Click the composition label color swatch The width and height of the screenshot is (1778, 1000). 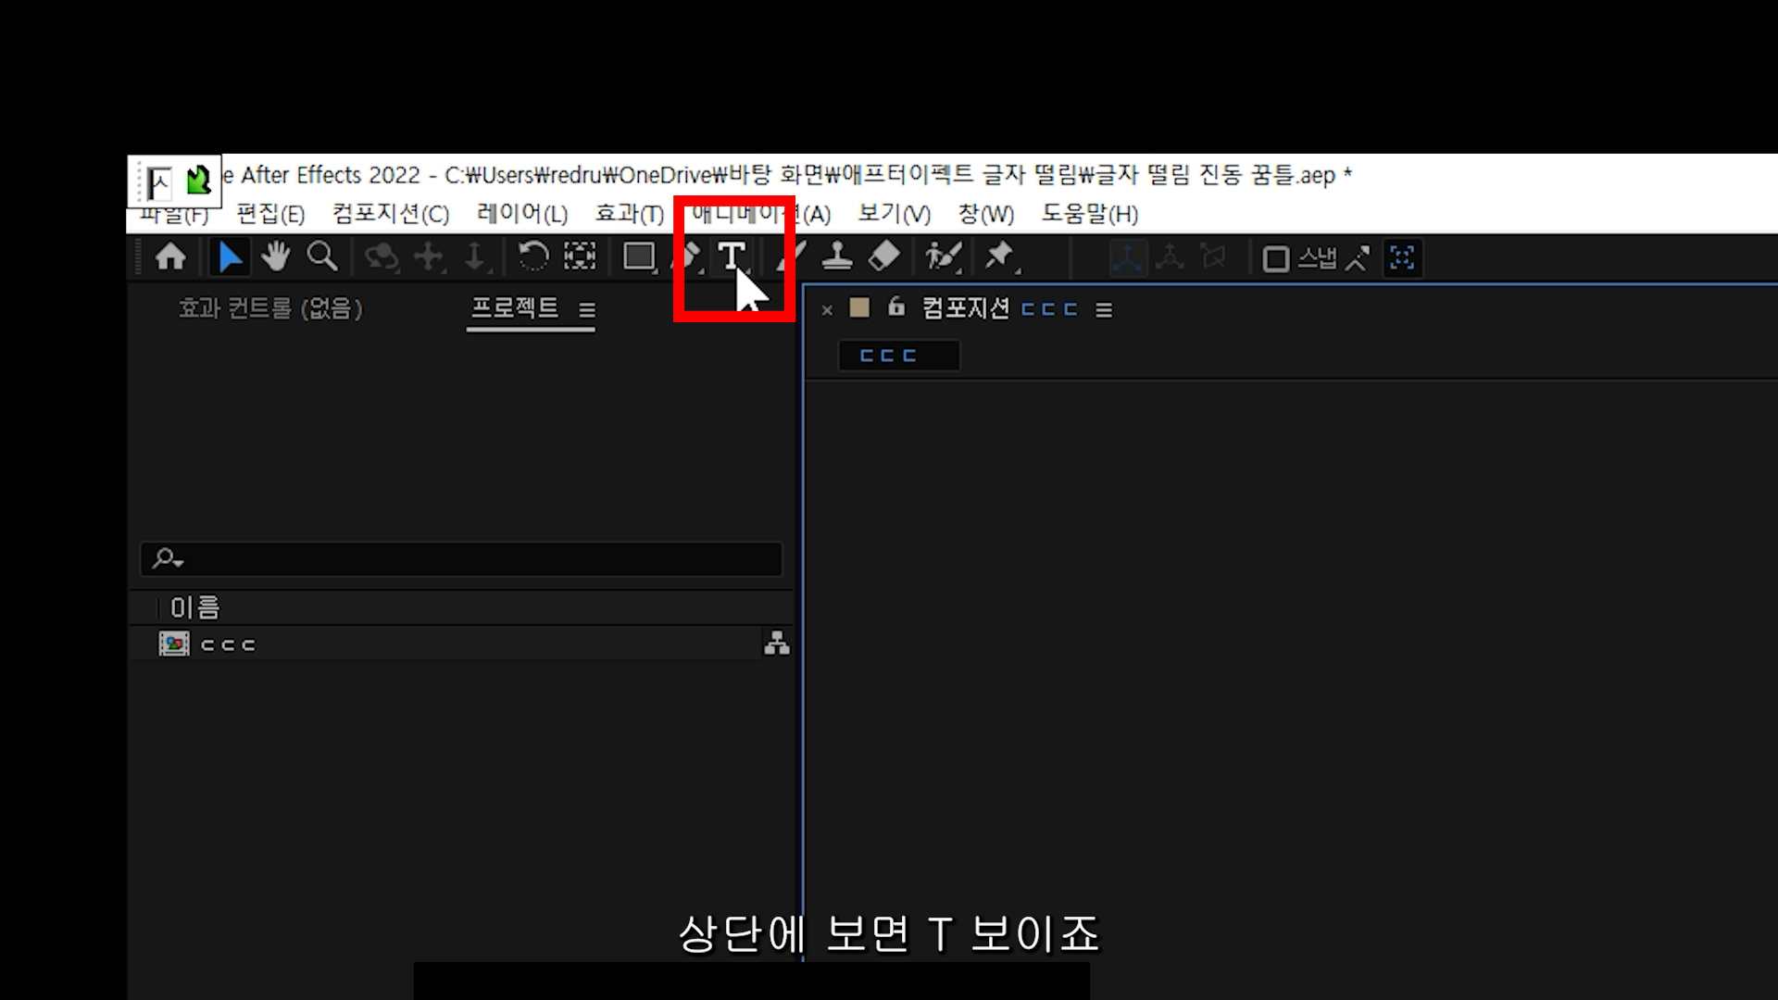(x=859, y=307)
